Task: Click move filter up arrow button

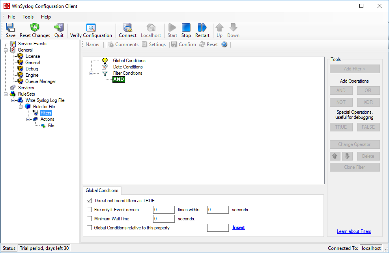Action: pos(335,156)
